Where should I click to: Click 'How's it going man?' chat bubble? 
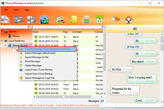click(x=143, y=79)
